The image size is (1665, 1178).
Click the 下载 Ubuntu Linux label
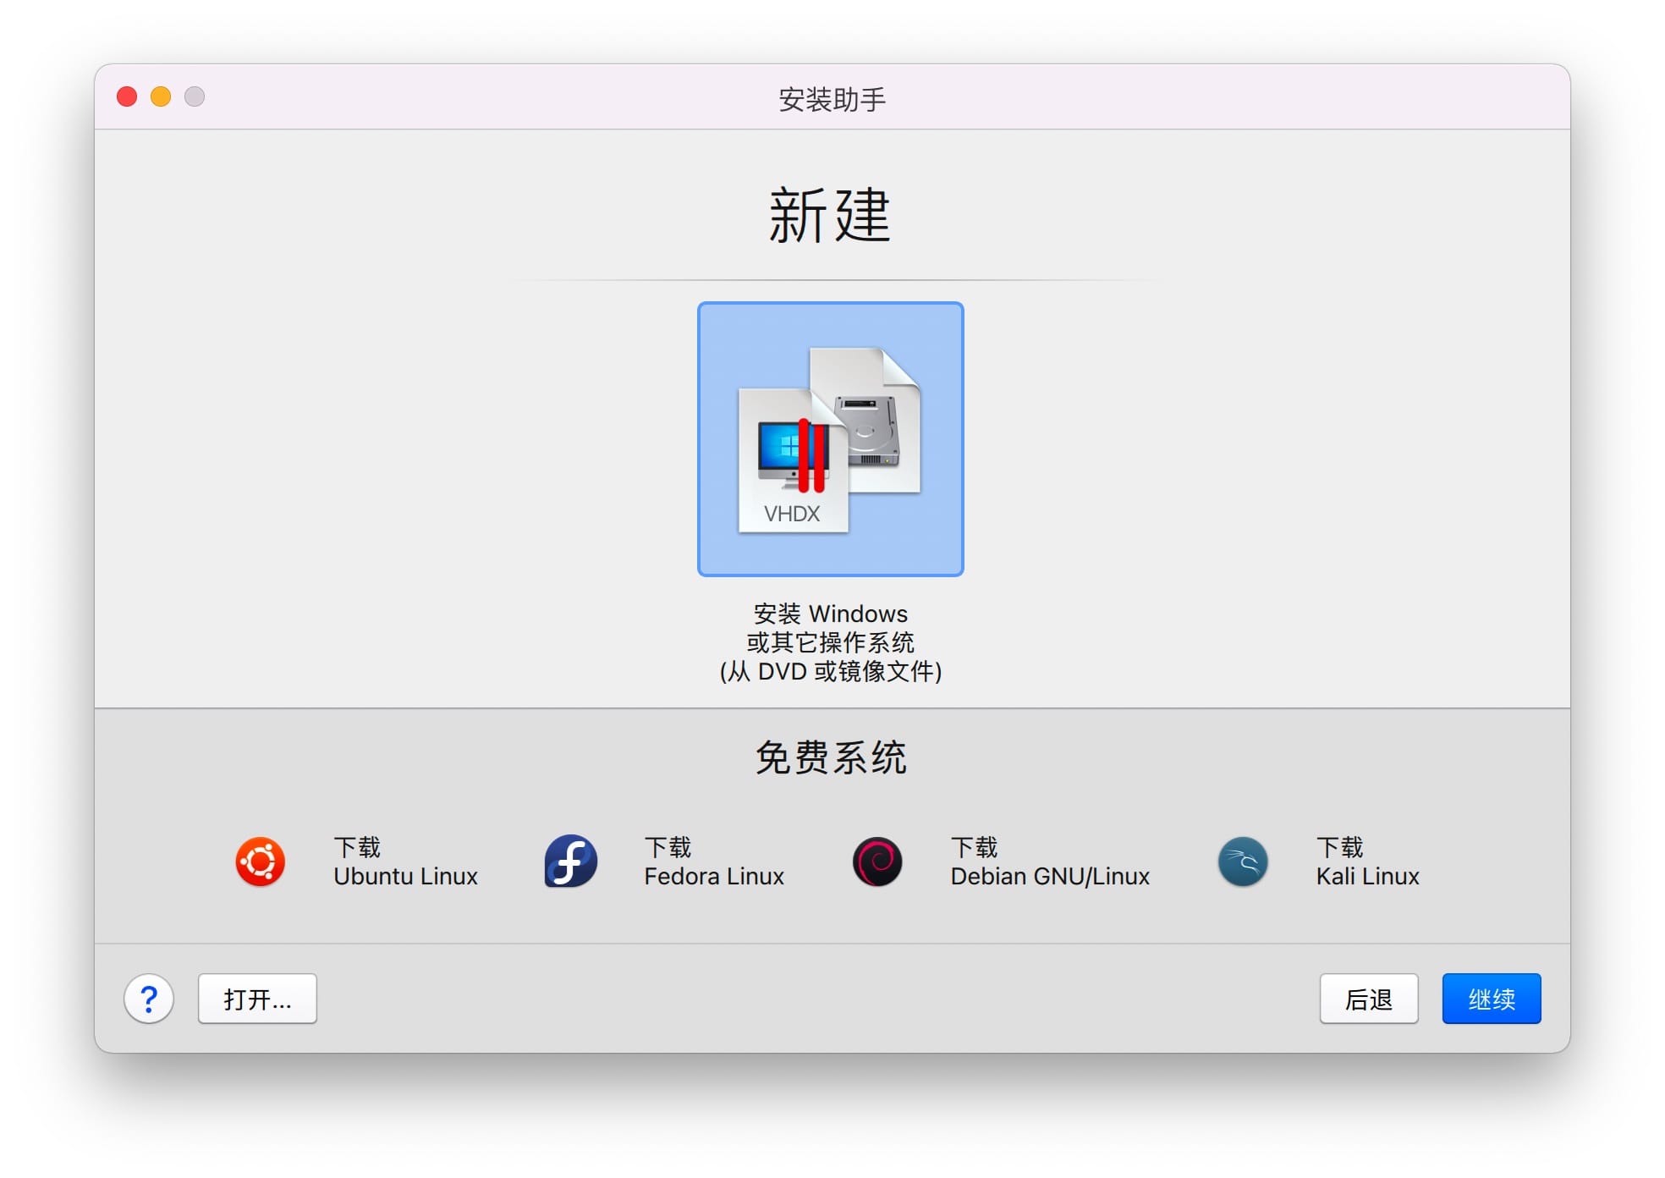[405, 861]
